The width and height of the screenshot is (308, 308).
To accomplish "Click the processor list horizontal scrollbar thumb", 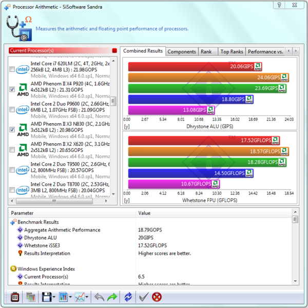I will [54, 201].
